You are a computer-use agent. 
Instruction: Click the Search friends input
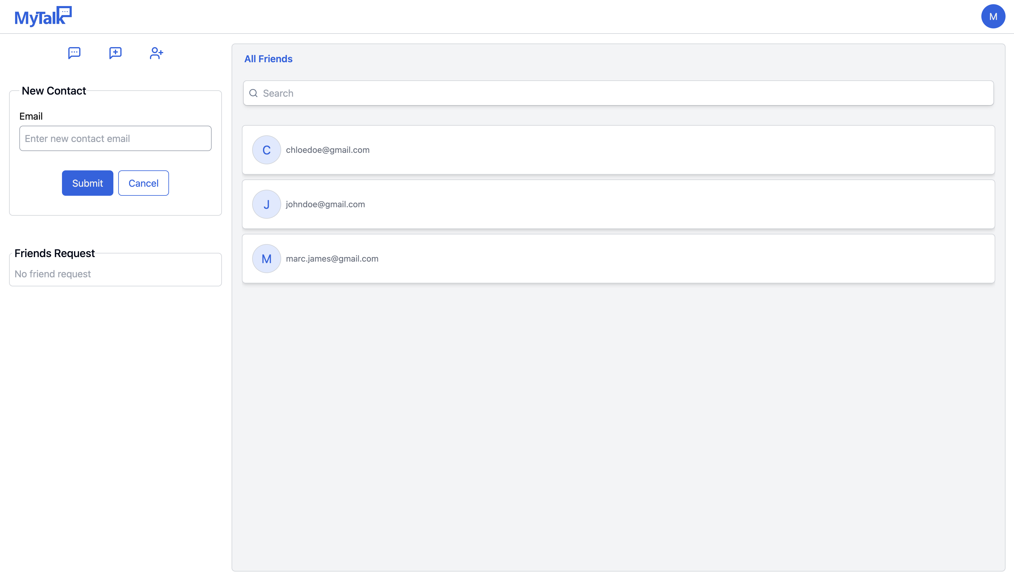click(618, 93)
